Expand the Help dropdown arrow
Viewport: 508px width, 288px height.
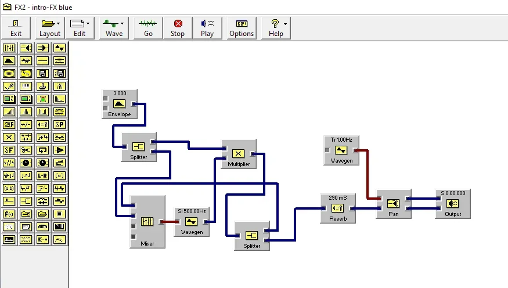285,24
